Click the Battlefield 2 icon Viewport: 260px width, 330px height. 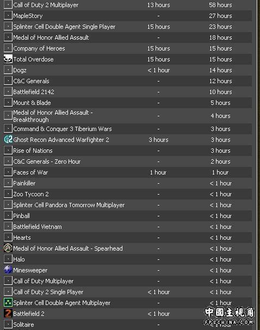8,314
